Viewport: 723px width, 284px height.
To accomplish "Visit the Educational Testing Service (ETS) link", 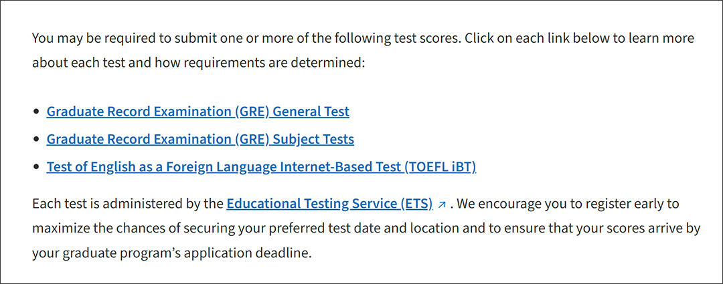I will pyautogui.click(x=329, y=203).
